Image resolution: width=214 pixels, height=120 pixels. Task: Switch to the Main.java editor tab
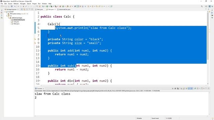[39, 9]
